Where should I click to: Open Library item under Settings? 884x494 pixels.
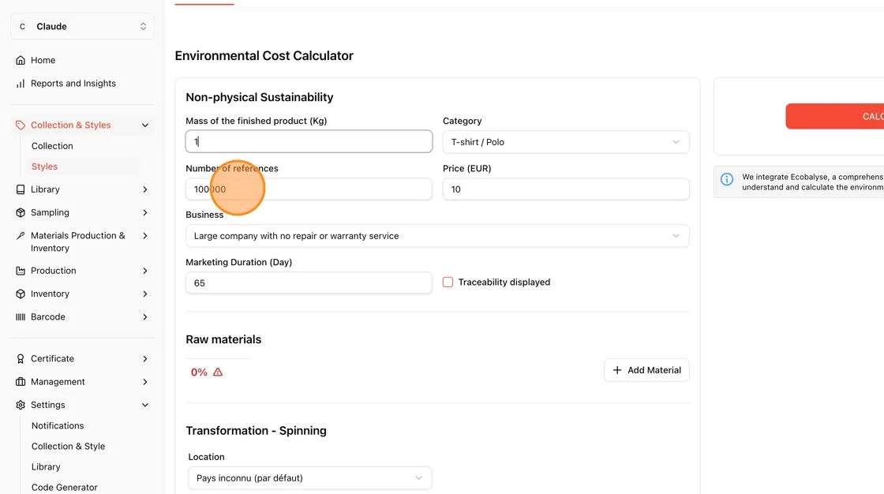pos(46,467)
